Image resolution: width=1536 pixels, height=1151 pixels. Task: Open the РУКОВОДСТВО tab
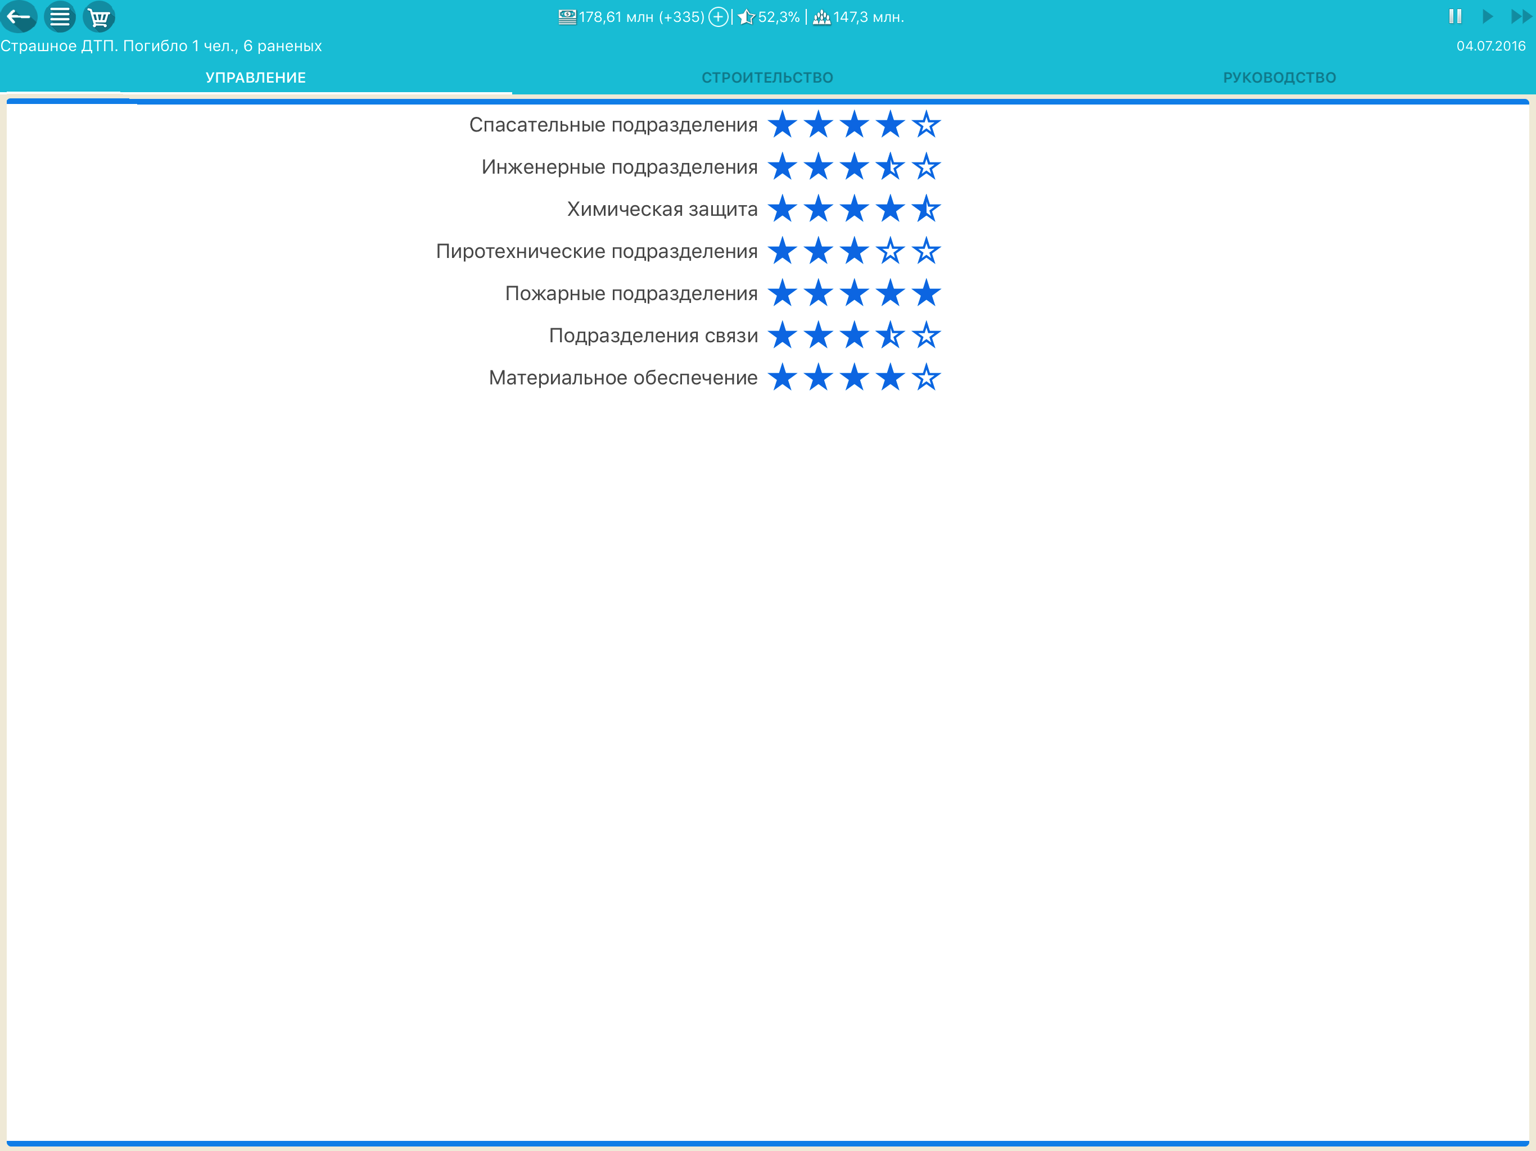click(1279, 78)
